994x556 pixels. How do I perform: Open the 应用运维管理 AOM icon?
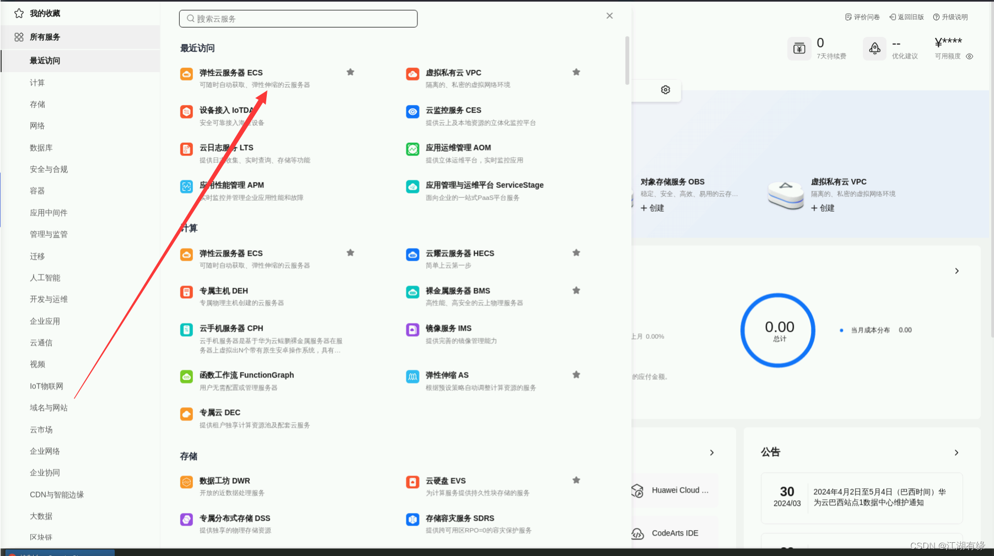tap(412, 149)
